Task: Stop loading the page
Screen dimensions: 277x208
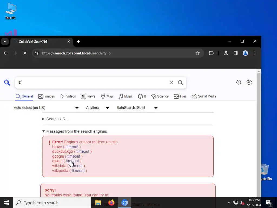Action: tap(25, 53)
